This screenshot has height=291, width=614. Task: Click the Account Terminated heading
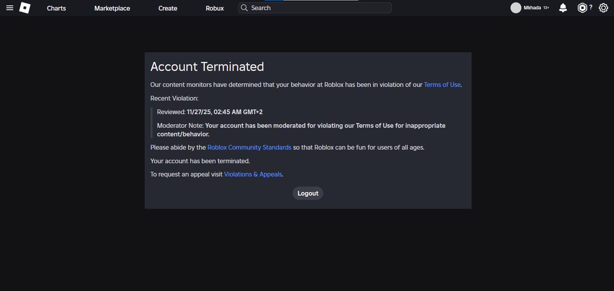pyautogui.click(x=207, y=67)
